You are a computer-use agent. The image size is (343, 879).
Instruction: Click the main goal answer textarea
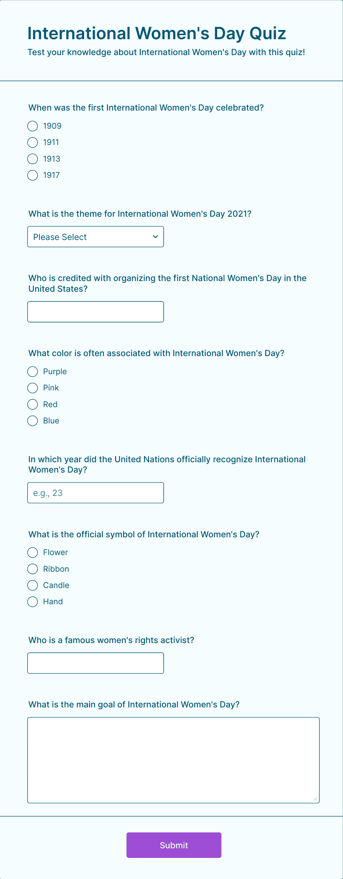[x=173, y=760]
